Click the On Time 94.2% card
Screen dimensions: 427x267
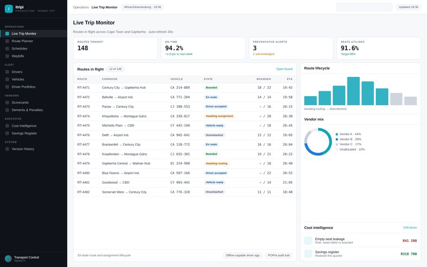point(203,48)
